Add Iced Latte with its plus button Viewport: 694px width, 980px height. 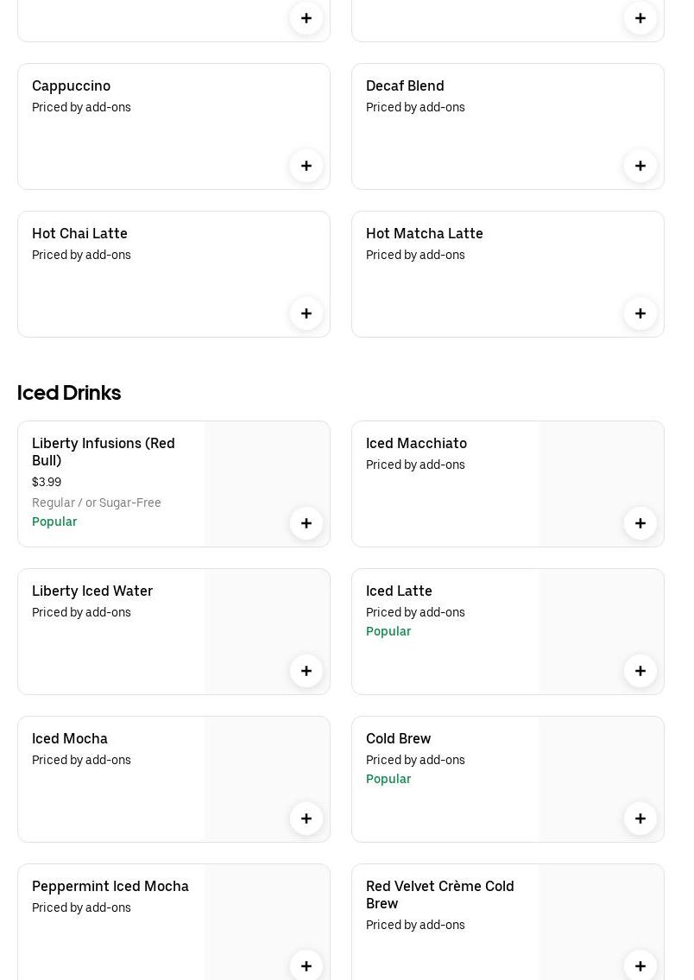coord(640,671)
